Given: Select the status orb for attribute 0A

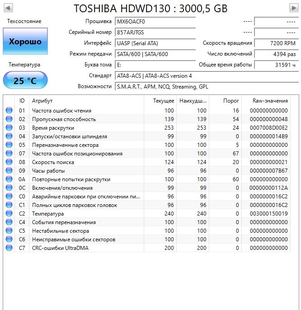Looking at the screenshot, I should [9, 179].
